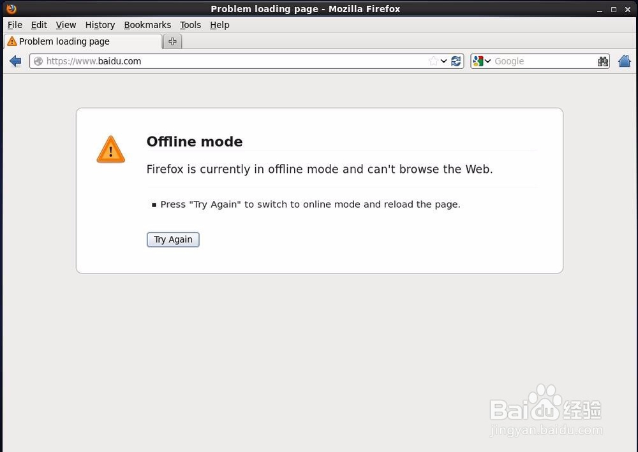Click the orange warning triangle on page

tap(110, 149)
